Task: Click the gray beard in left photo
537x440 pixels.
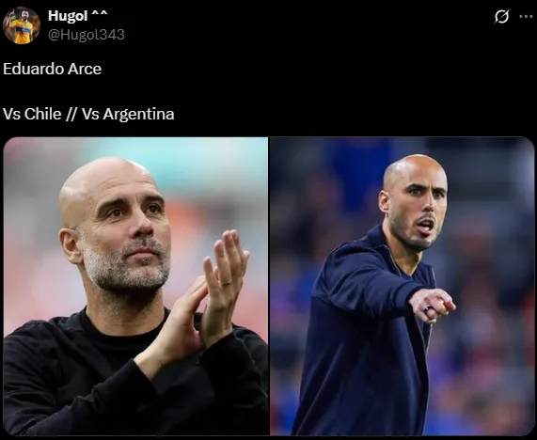Action: (127, 267)
